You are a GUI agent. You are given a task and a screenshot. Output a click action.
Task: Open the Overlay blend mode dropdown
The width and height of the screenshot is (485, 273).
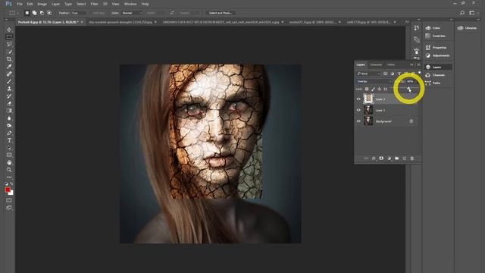click(374, 81)
